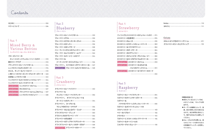Click the Jam&Curd 9 badge under Strawberry
The image size is (212, 138).
(x=122, y=71)
